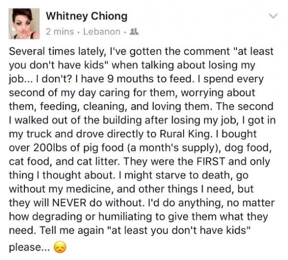
Task: Open the post options chevron menu
Action: [x=273, y=16]
